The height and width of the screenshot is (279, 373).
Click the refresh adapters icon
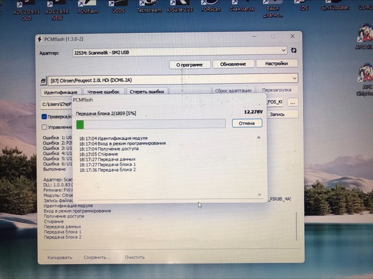tap(293, 52)
